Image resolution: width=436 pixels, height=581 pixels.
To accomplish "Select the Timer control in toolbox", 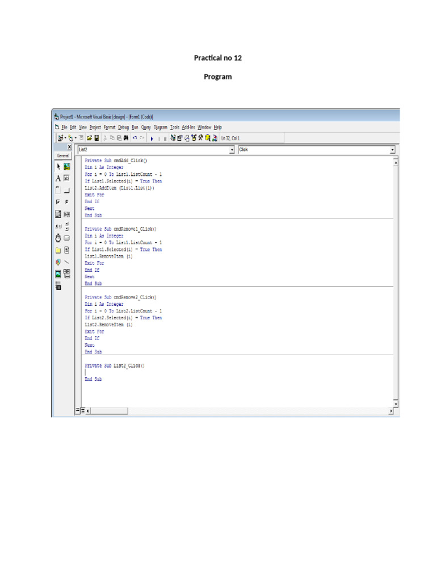I will [58, 238].
